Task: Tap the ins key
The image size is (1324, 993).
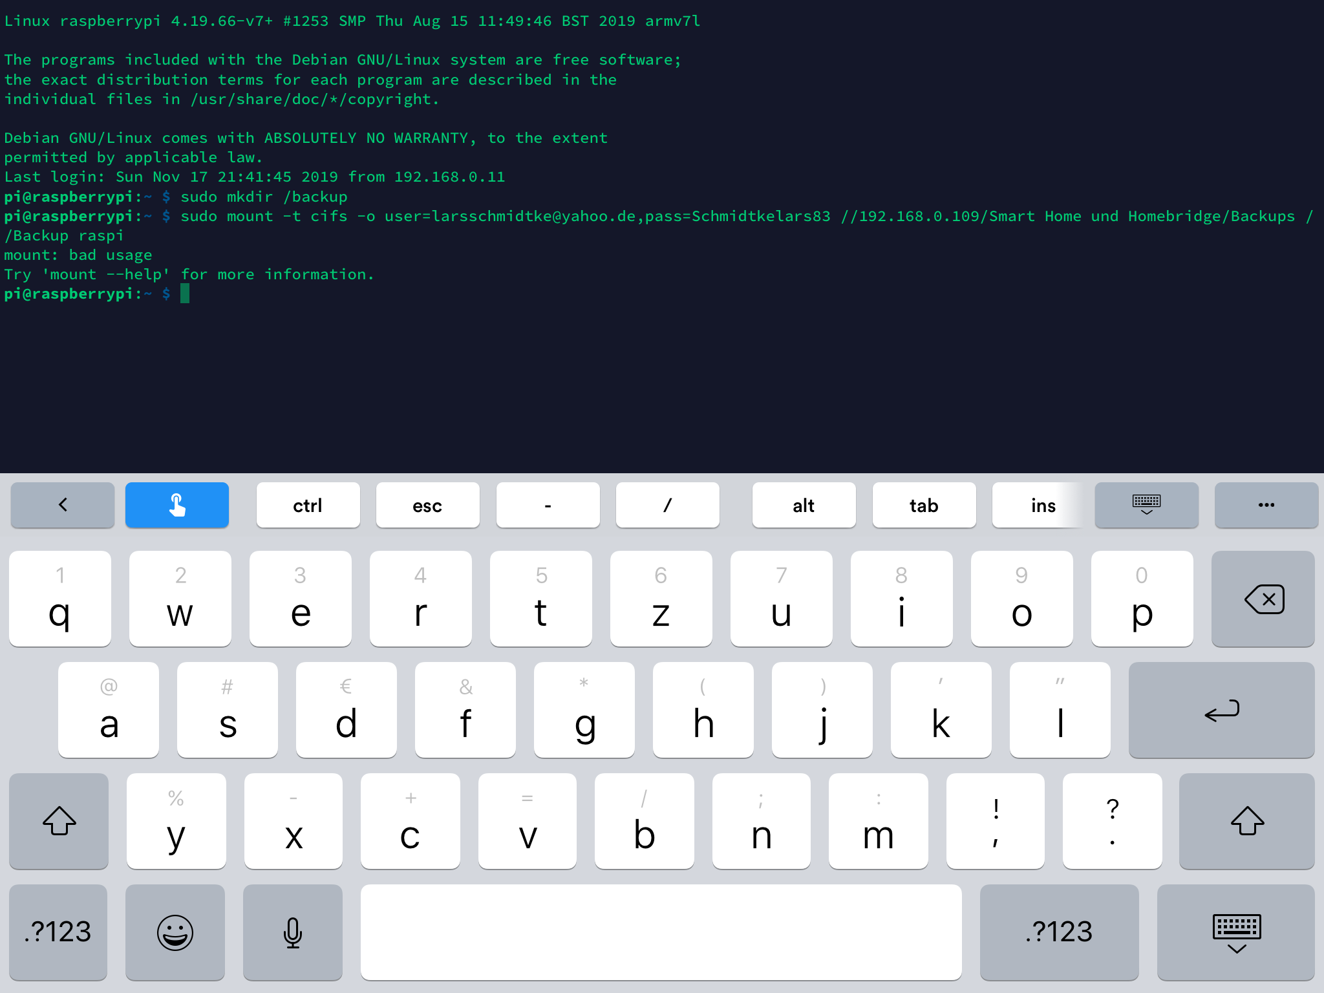Action: [1042, 505]
